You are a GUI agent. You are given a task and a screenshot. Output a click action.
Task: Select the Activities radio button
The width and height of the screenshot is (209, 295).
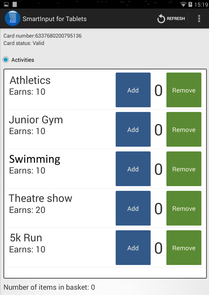coord(6,60)
